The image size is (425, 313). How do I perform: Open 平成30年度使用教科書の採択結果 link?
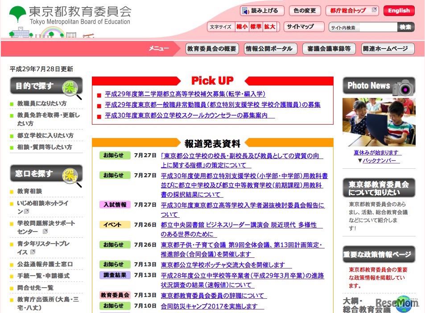[244, 185]
